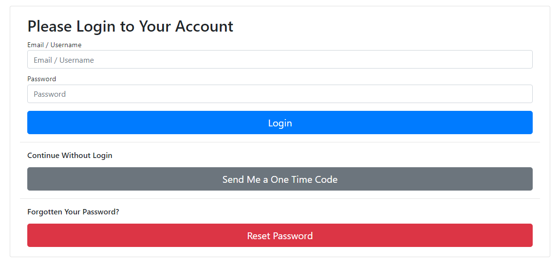Select the password entry box
This screenshot has height=263, width=559.
coord(279,94)
